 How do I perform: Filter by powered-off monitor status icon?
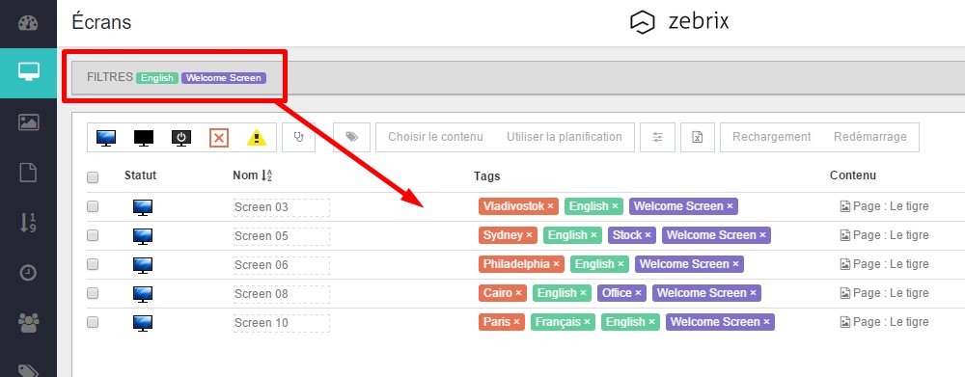tap(181, 138)
